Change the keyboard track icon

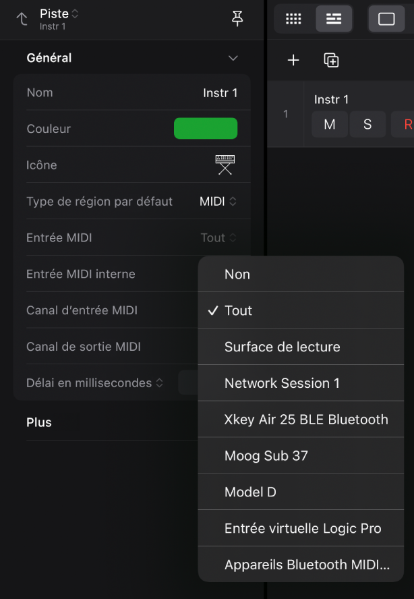(x=225, y=165)
